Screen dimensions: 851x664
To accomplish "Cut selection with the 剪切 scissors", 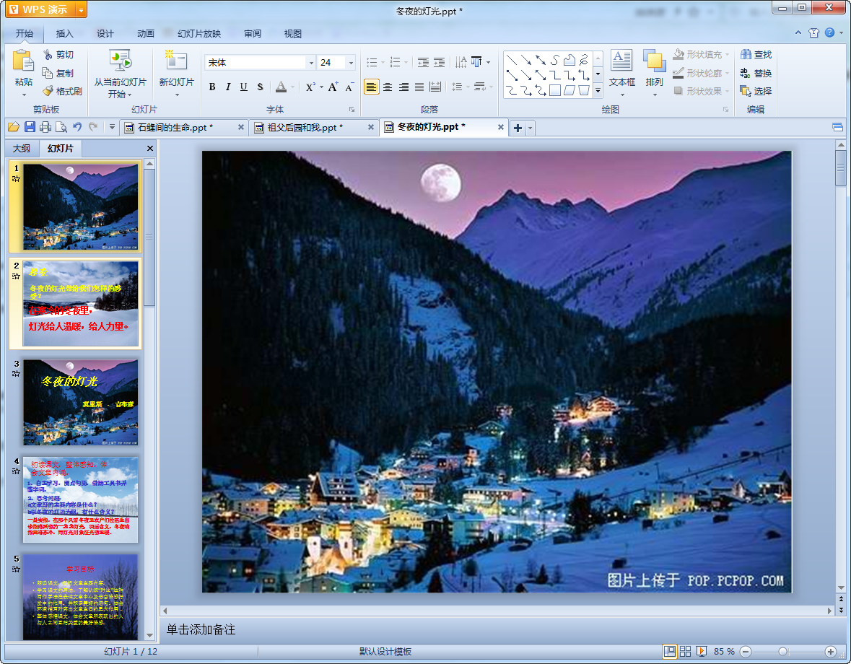I will [58, 55].
